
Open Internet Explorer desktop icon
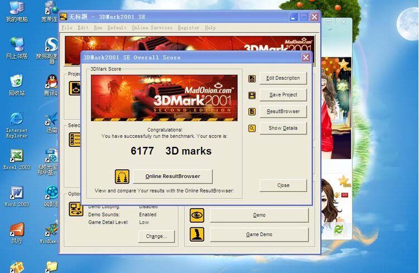click(17, 125)
